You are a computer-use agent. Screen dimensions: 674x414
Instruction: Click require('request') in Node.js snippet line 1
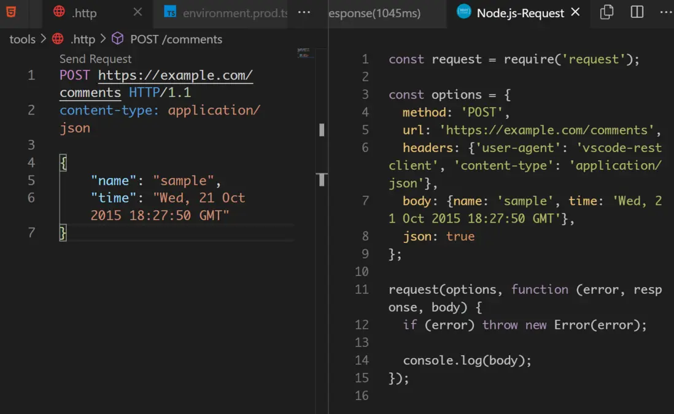pyautogui.click(x=567, y=59)
